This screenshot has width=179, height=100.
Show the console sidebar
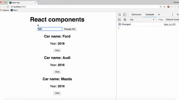pyautogui.click(x=119, y=20)
